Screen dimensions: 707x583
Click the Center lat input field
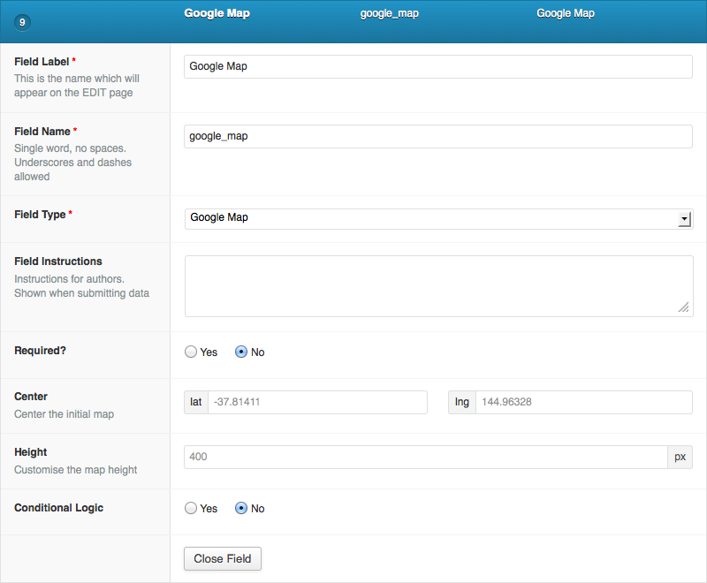[x=317, y=402]
